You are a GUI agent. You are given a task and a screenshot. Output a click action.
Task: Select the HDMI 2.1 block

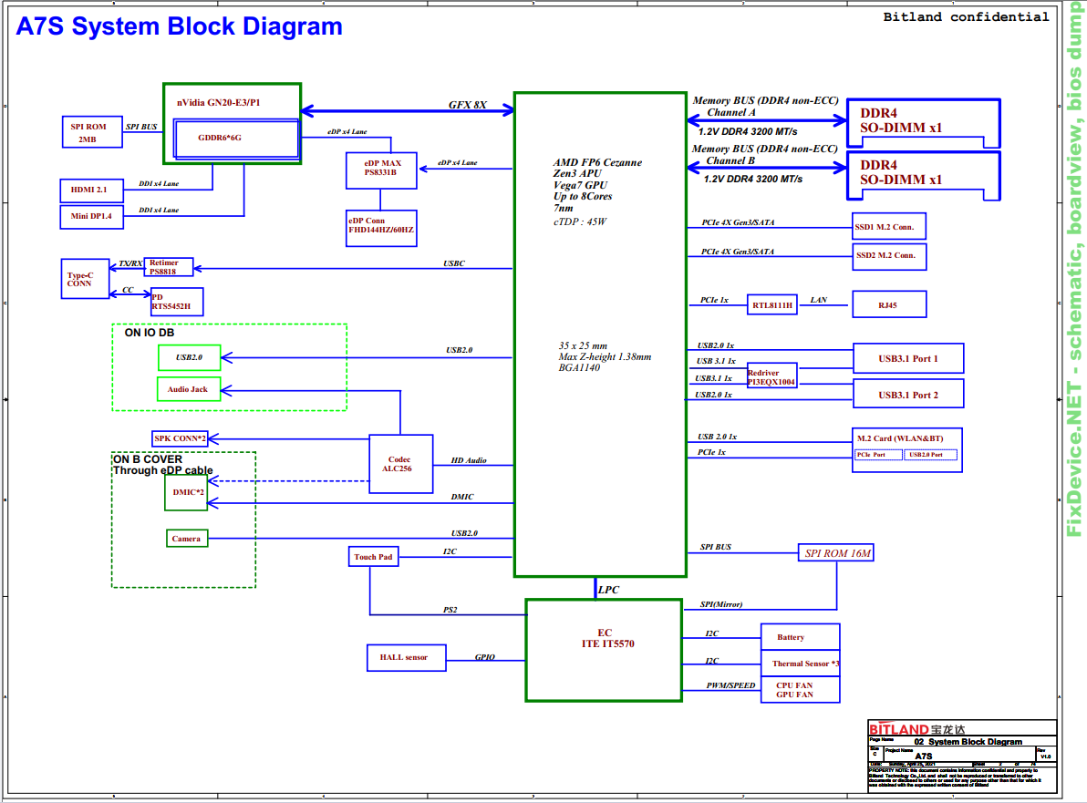tap(91, 190)
